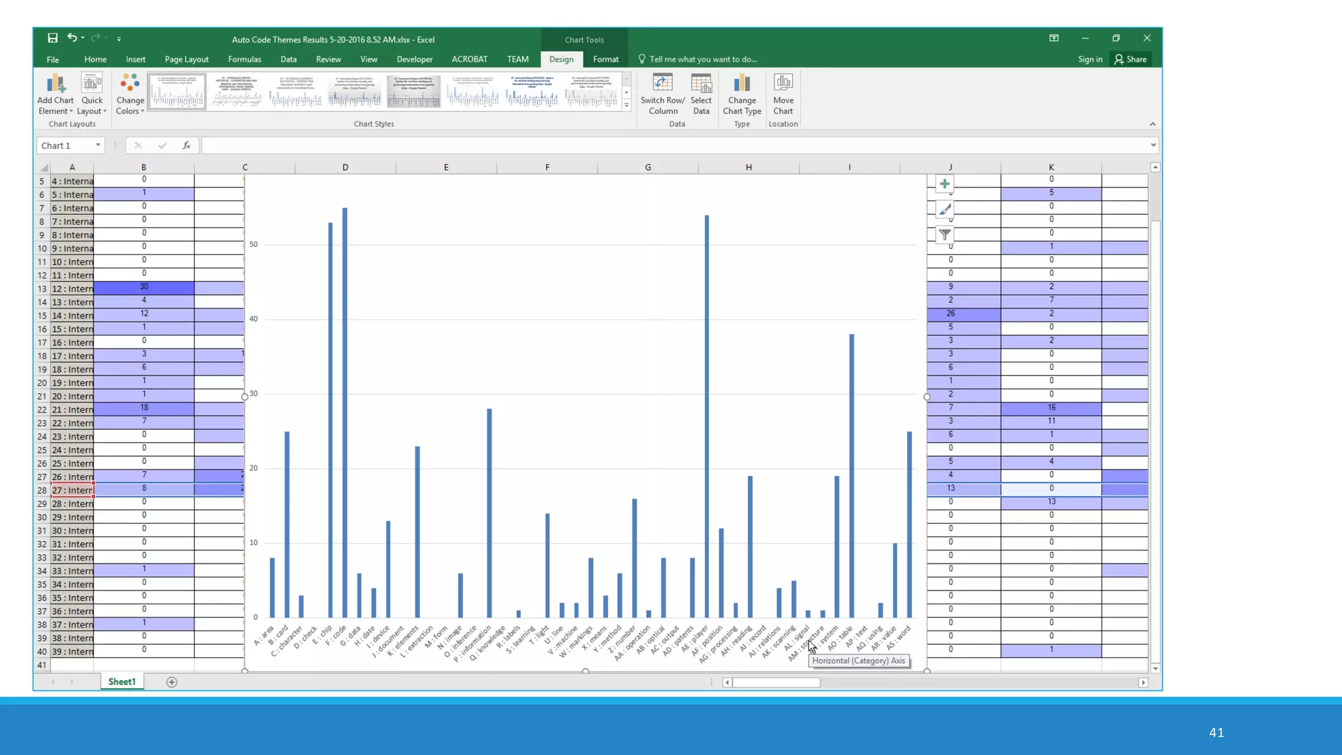The height and width of the screenshot is (755, 1342).
Task: Click the tall 'F : code' bar
Action: tap(345, 413)
